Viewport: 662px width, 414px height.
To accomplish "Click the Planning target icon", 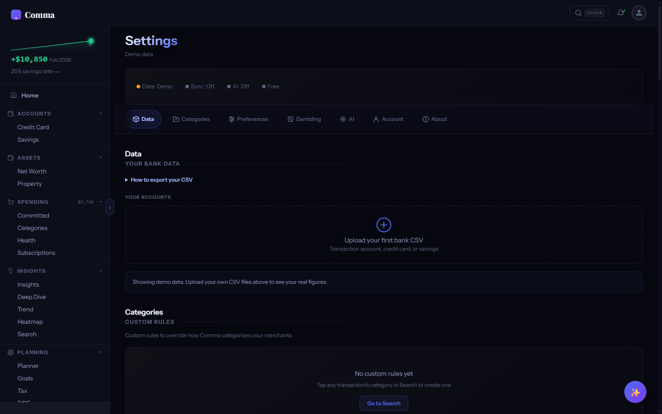I will pyautogui.click(x=10, y=352).
